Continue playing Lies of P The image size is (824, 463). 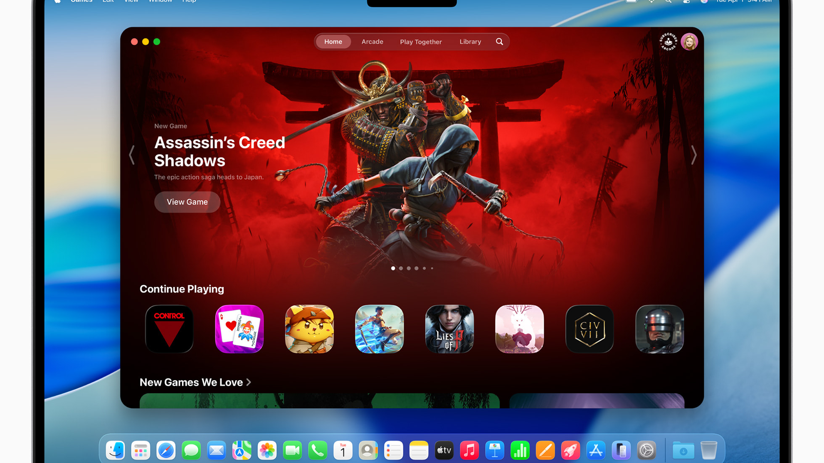click(449, 329)
